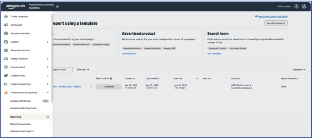Open Amazon Marketing Cloud in the sidebar
Viewport: 312px width, 139px height.
(23, 108)
